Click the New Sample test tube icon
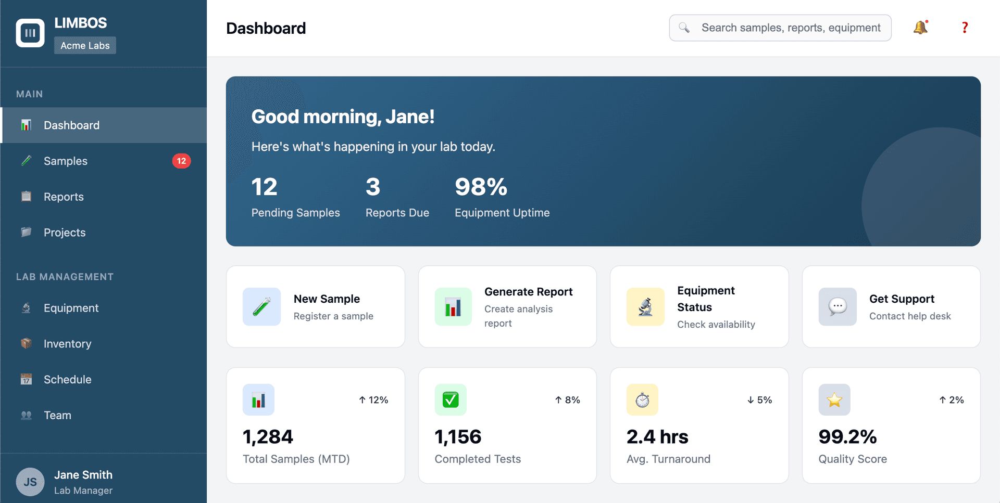 (261, 307)
